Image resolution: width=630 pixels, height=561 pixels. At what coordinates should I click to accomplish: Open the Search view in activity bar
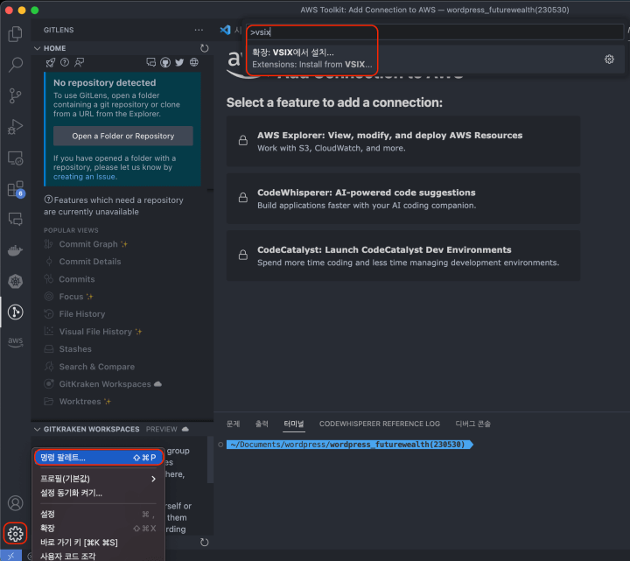coord(15,64)
